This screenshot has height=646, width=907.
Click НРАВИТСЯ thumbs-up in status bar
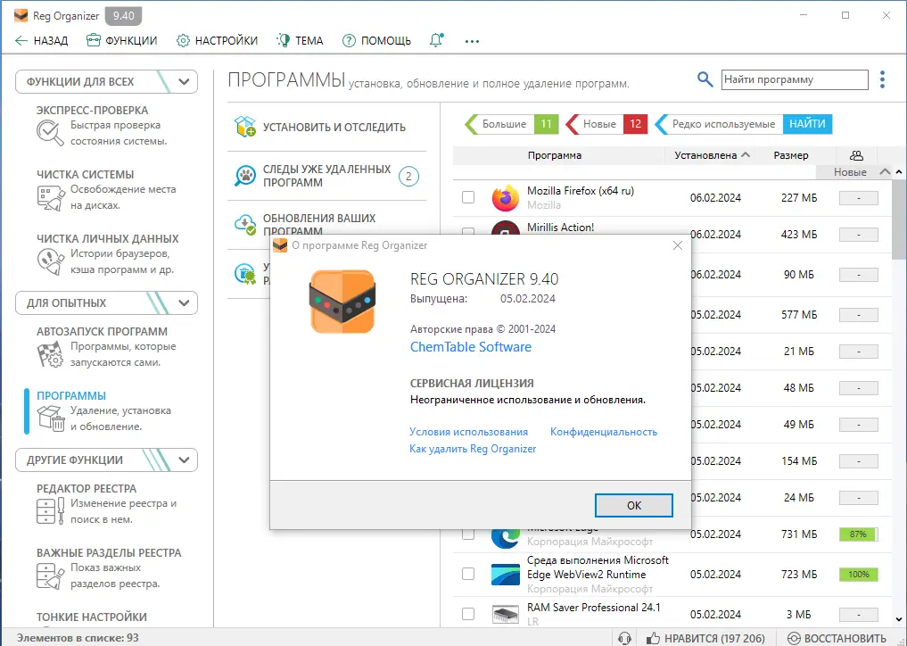(705, 638)
